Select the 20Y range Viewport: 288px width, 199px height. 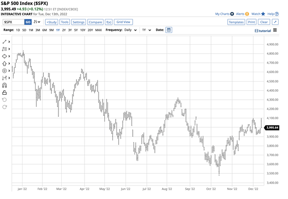point(90,30)
